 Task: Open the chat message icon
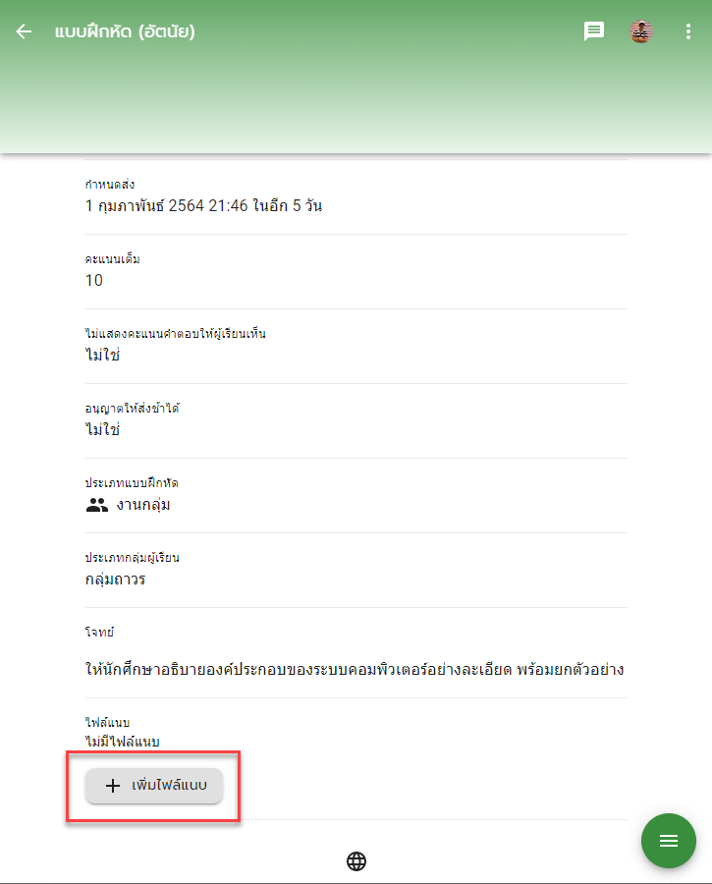(593, 31)
